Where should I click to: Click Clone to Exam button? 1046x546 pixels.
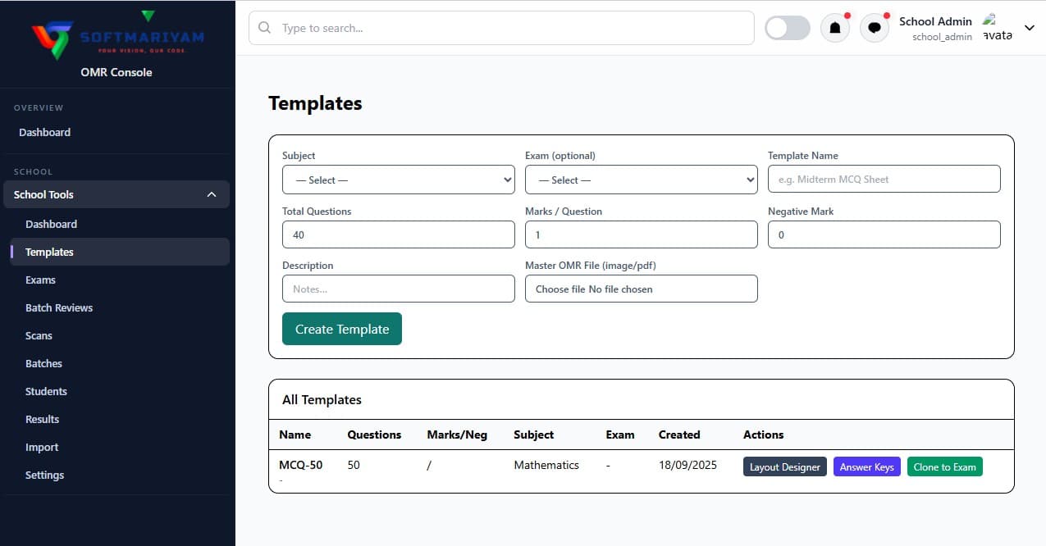pyautogui.click(x=944, y=466)
